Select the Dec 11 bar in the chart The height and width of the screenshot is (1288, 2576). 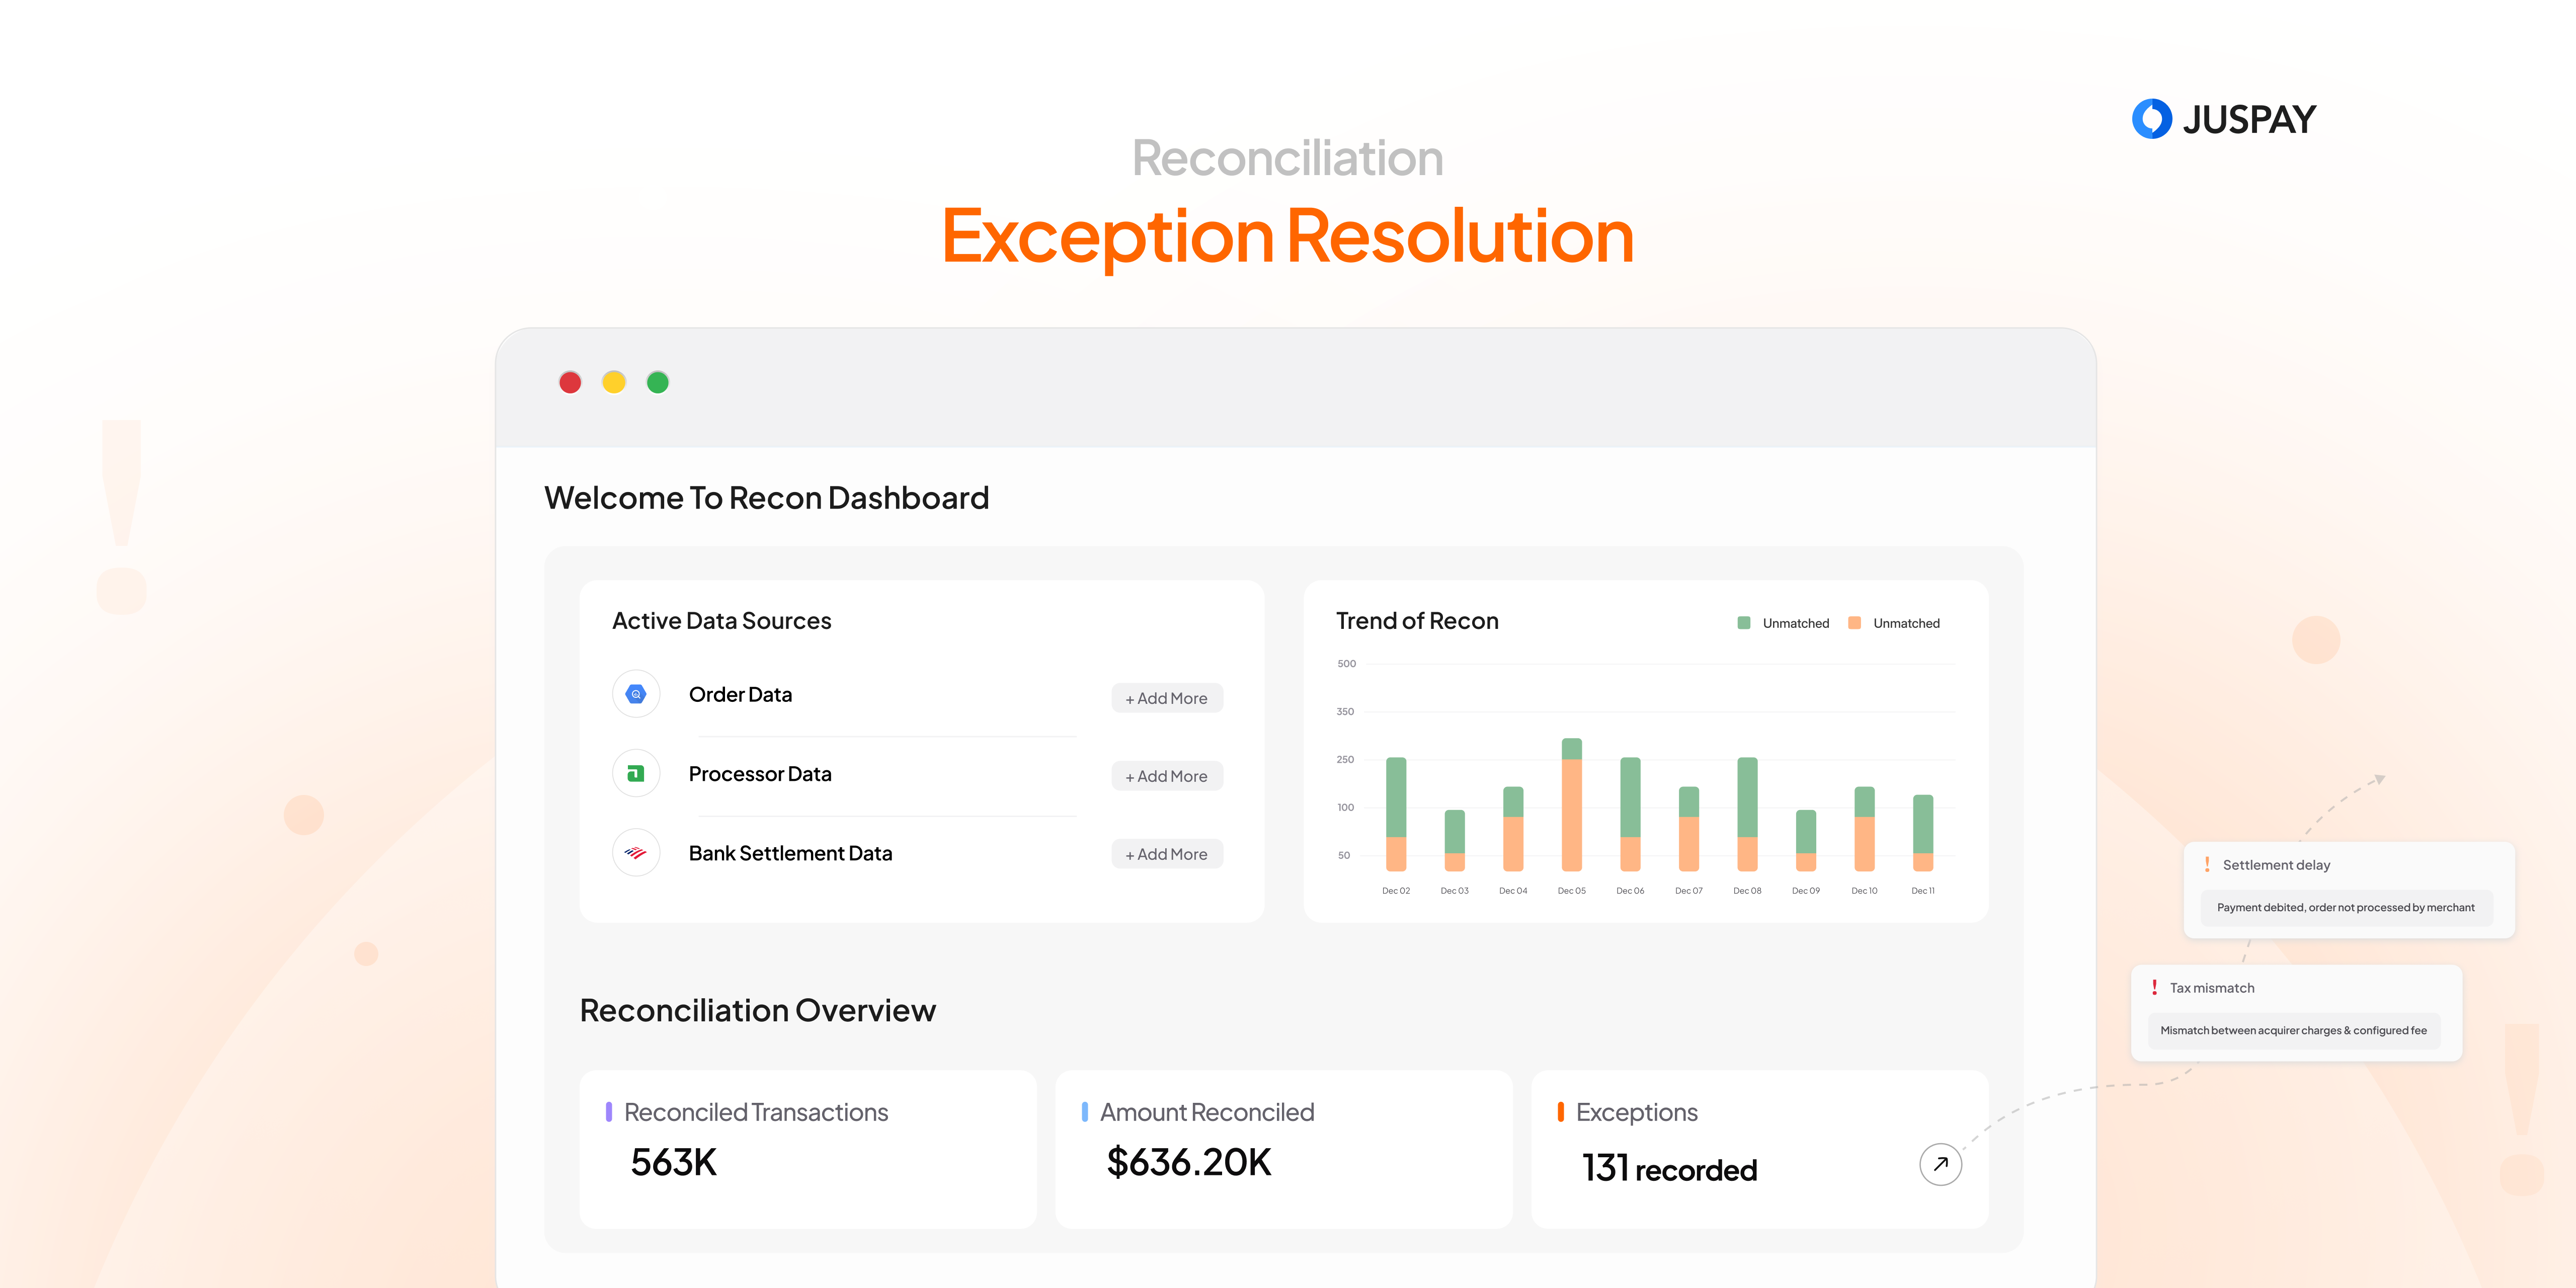pos(1923,833)
